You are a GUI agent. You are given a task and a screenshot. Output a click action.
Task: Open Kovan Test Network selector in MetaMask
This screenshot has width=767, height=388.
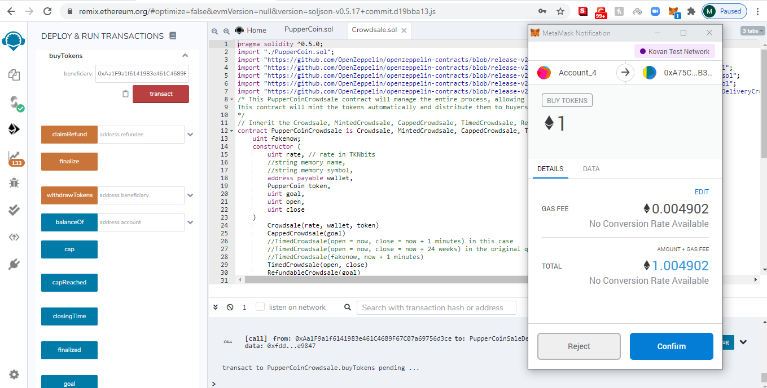pyautogui.click(x=674, y=51)
